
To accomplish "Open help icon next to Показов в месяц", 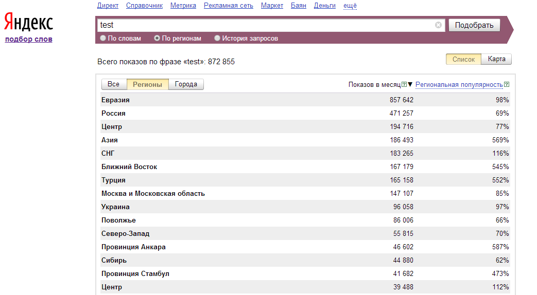I will point(404,84).
